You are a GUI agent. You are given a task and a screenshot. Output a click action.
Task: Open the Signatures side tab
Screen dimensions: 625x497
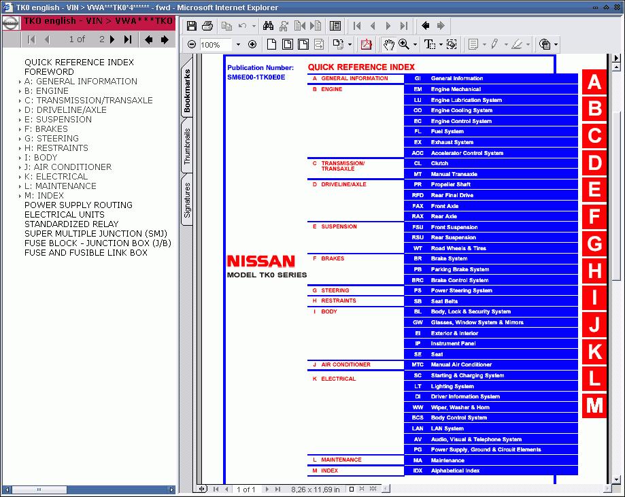187,200
